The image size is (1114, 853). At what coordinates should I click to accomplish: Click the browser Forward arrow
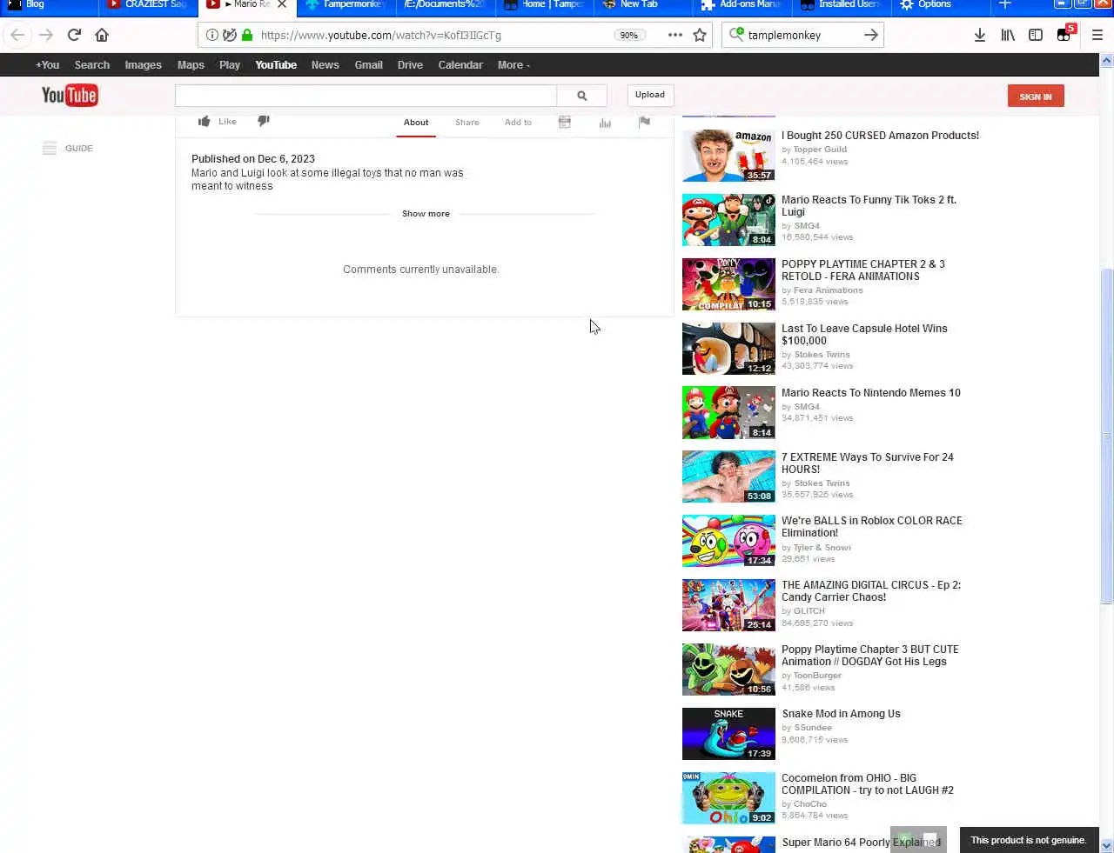46,35
